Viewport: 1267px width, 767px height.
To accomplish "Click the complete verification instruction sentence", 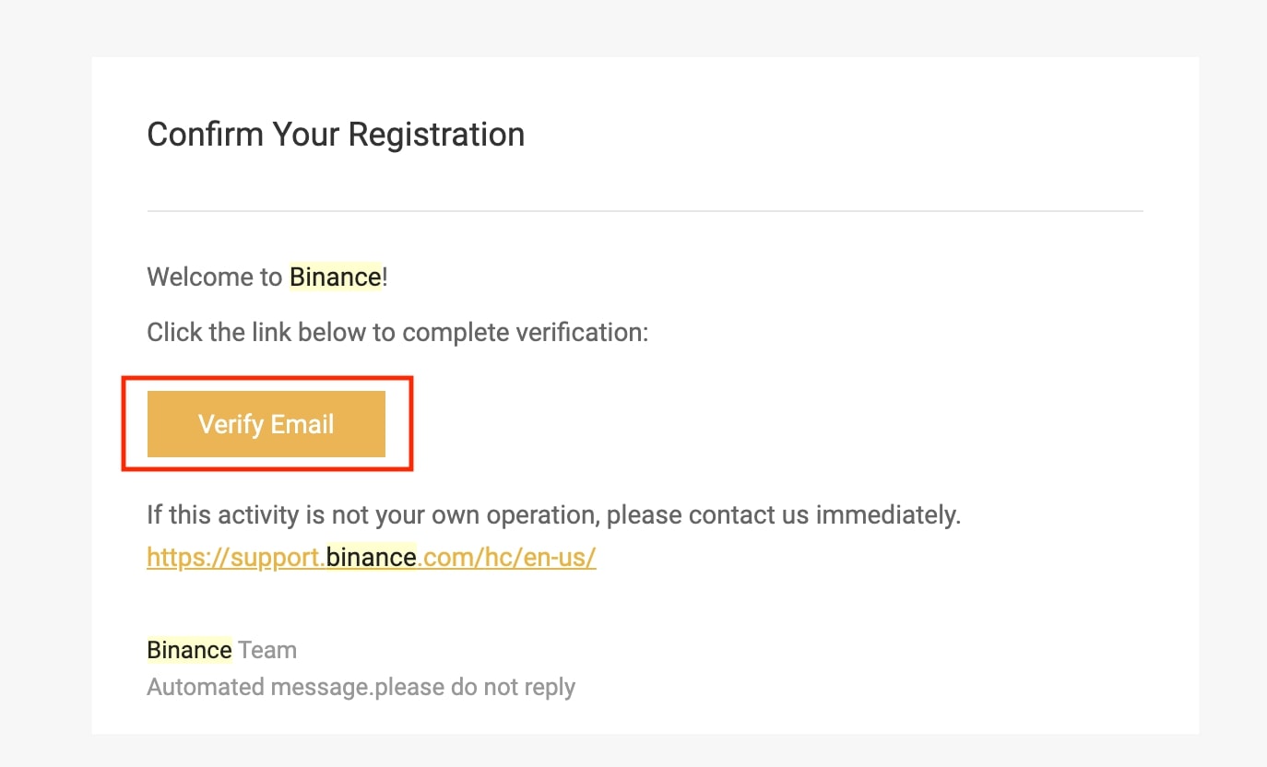I will (x=398, y=332).
